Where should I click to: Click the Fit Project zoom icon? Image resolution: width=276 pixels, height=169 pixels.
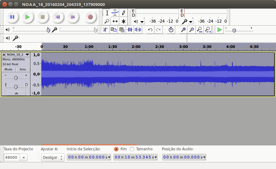click(208, 30)
